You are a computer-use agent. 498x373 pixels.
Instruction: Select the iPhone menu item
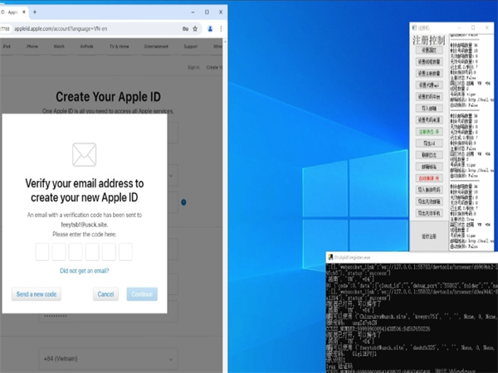tap(32, 46)
